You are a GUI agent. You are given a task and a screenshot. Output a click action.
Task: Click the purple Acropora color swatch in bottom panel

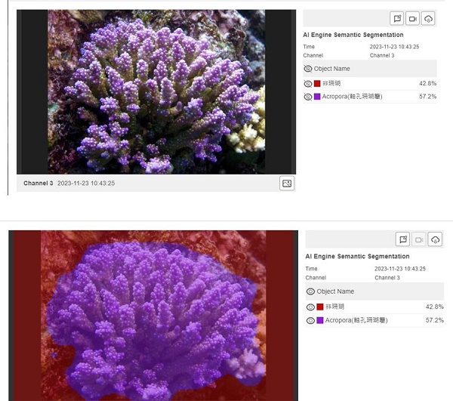point(320,320)
